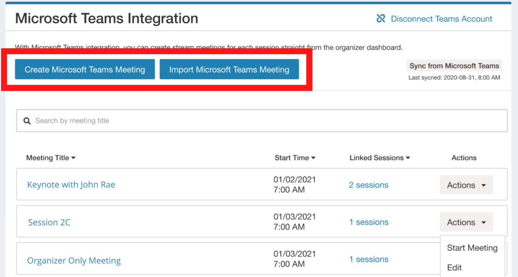Click the search magnifier icon

tap(27, 121)
